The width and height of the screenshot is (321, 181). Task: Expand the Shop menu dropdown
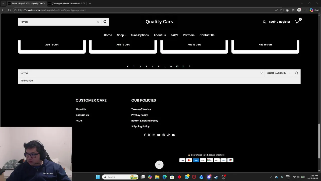(121, 35)
